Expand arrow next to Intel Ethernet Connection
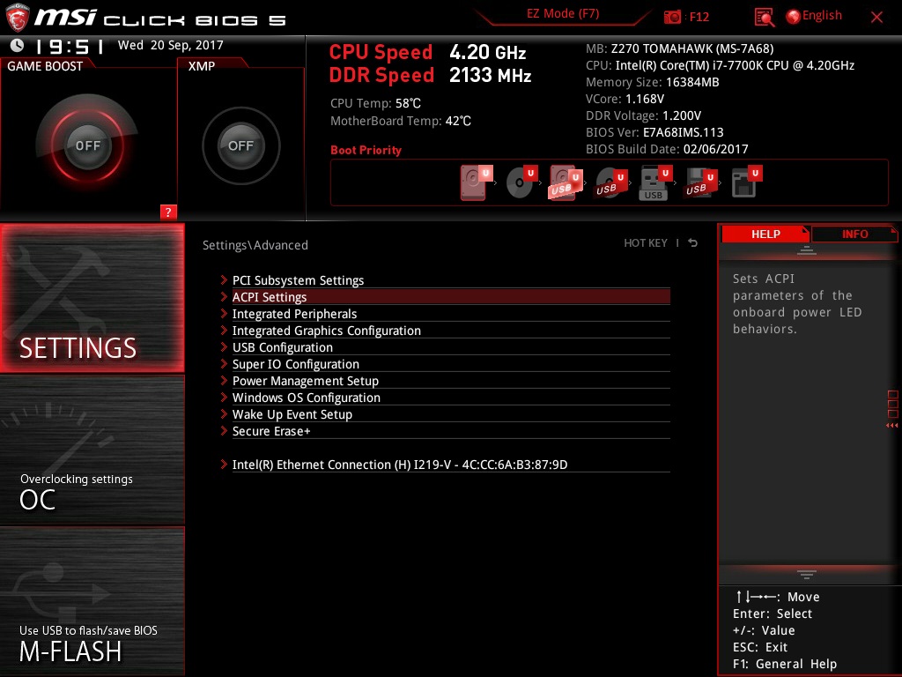The width and height of the screenshot is (902, 677). tap(224, 464)
